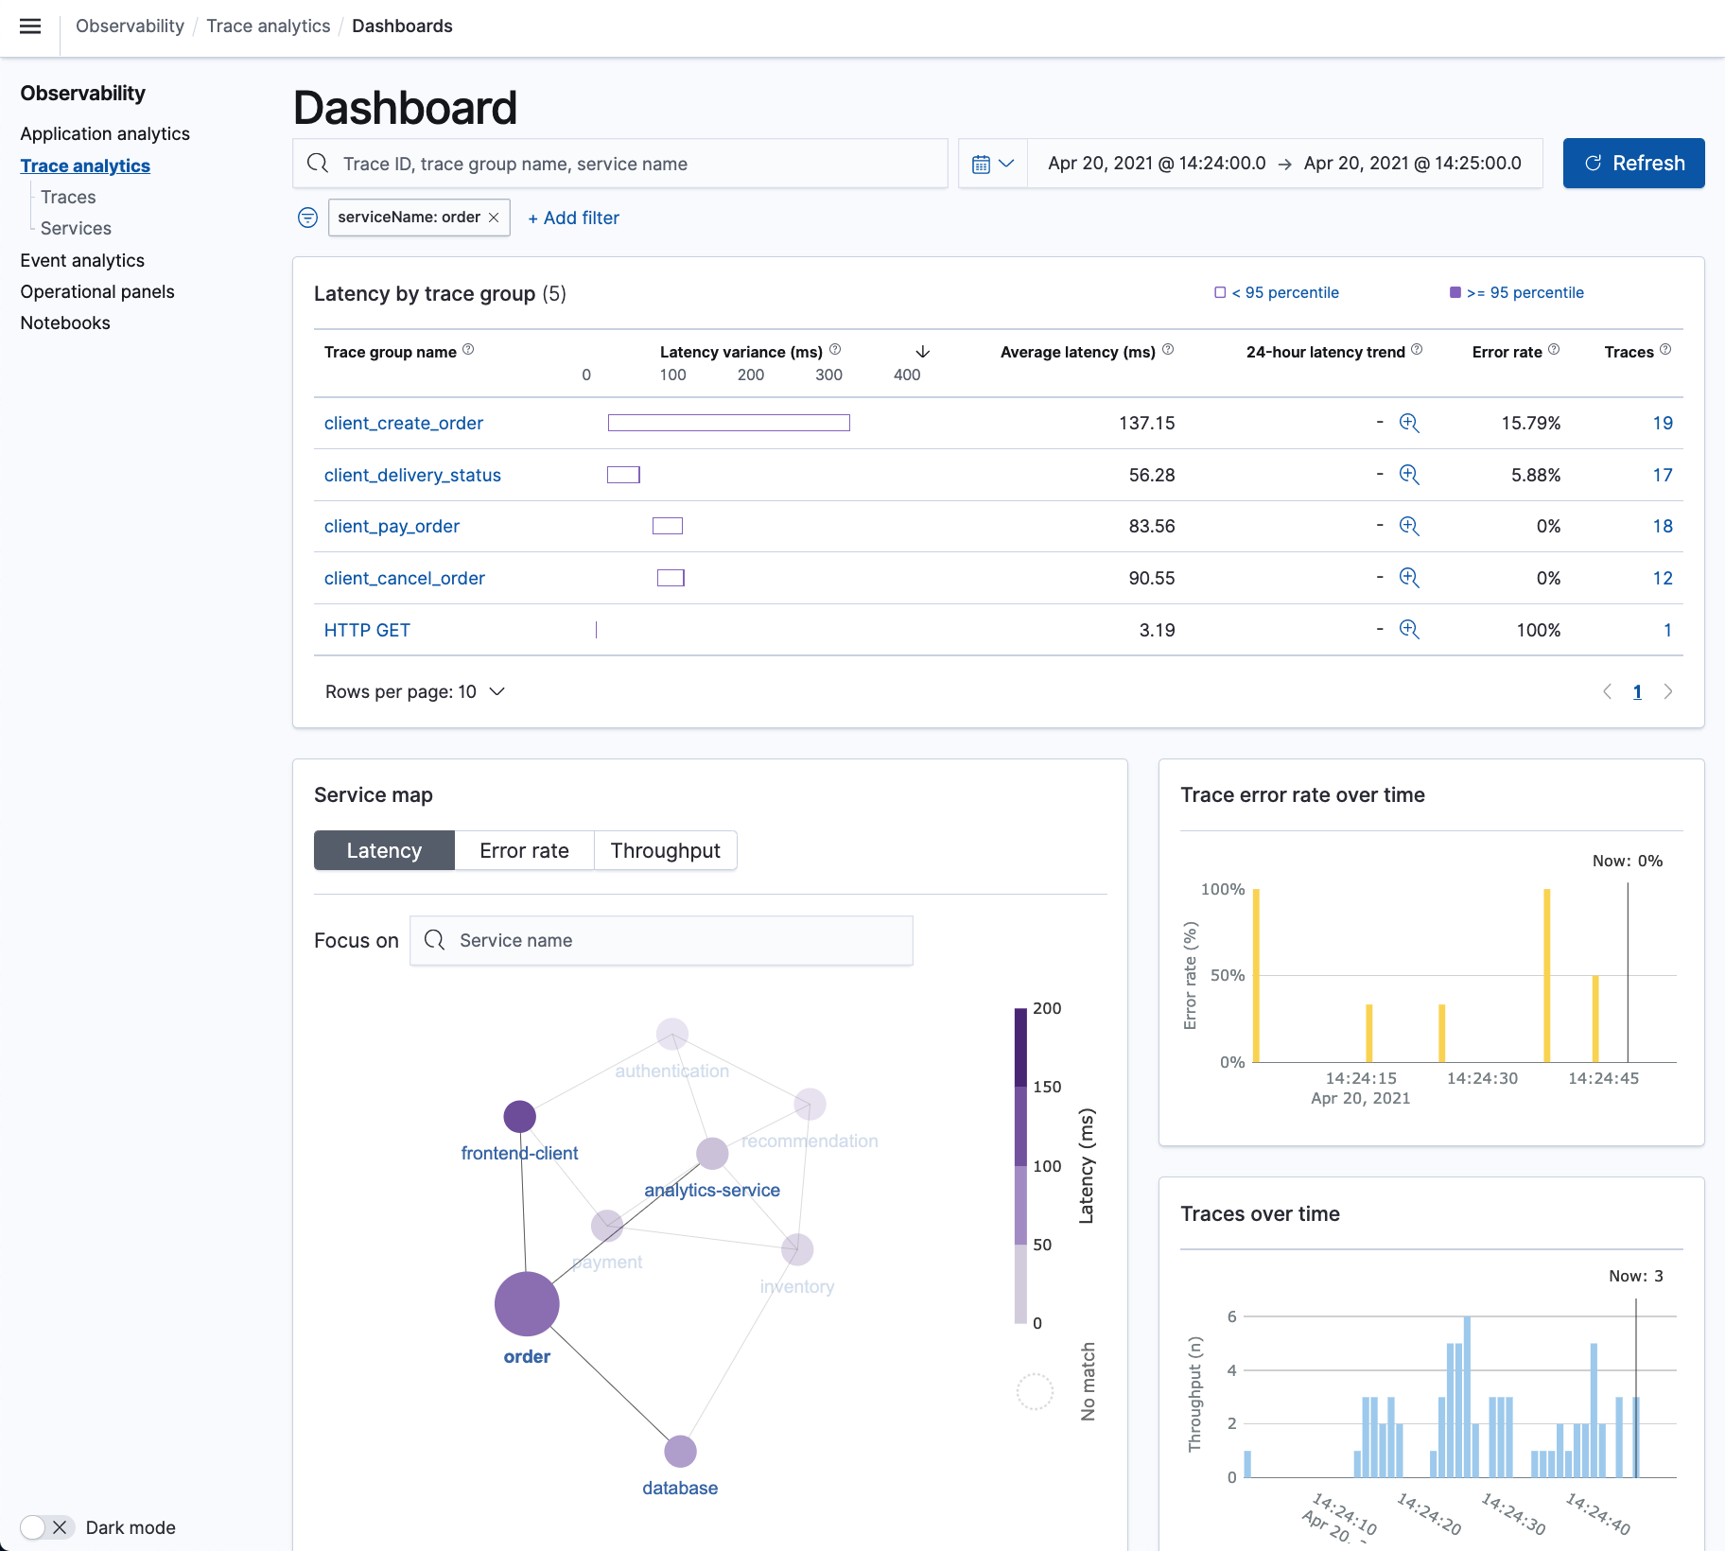Open the filter options icon near serviceName
Image resolution: width=1725 pixels, height=1551 pixels.
[307, 218]
